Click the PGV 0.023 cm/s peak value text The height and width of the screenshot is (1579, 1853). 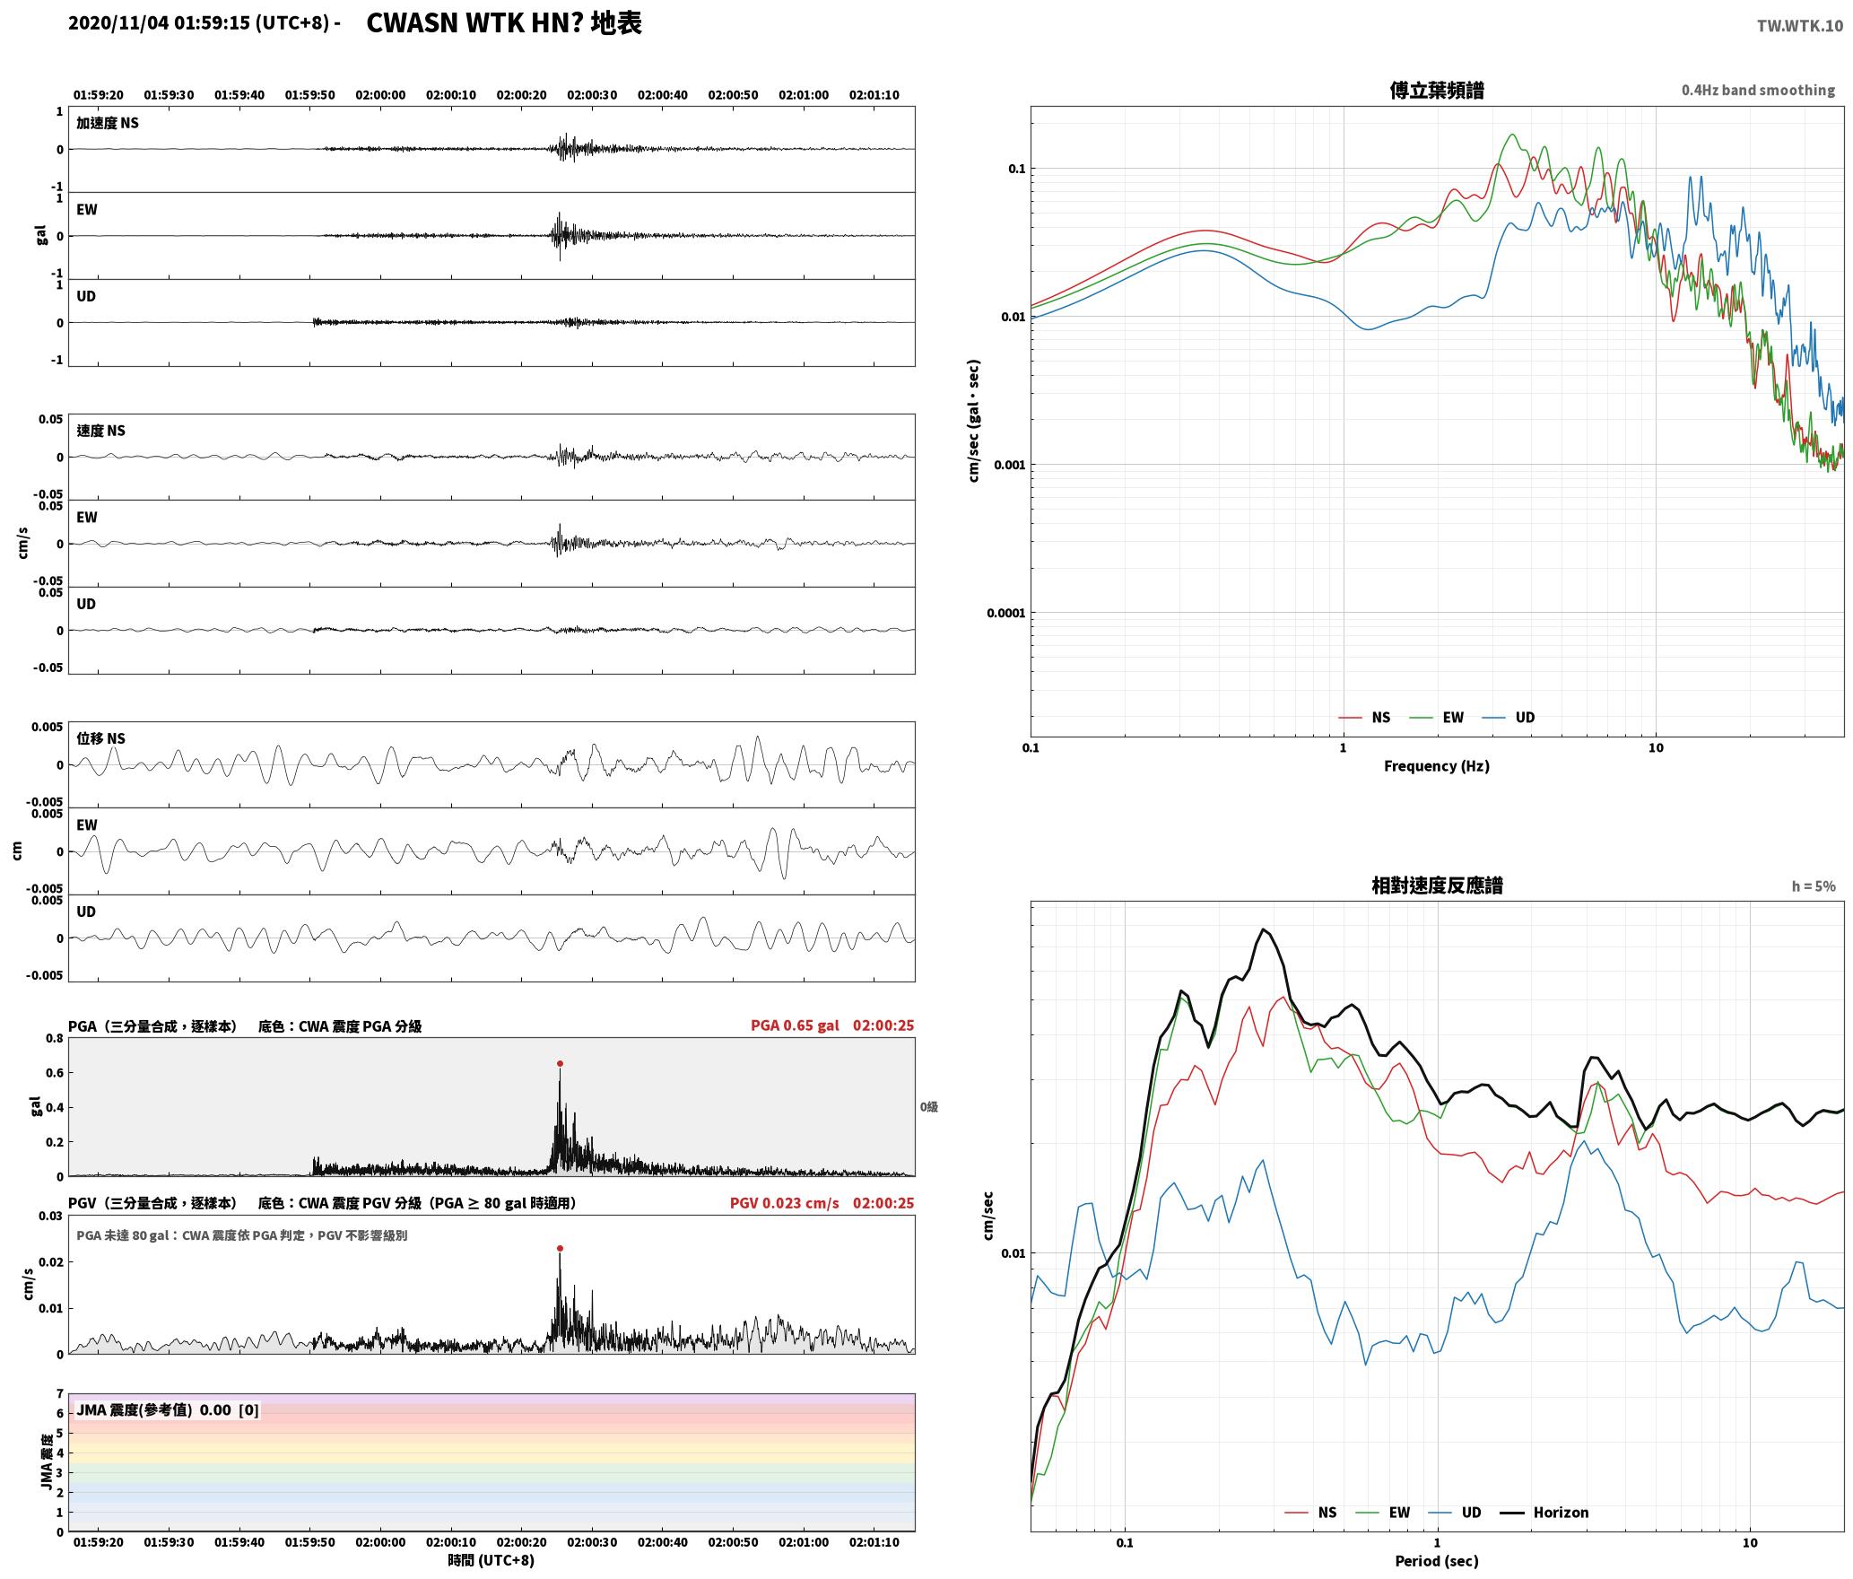coord(784,1203)
